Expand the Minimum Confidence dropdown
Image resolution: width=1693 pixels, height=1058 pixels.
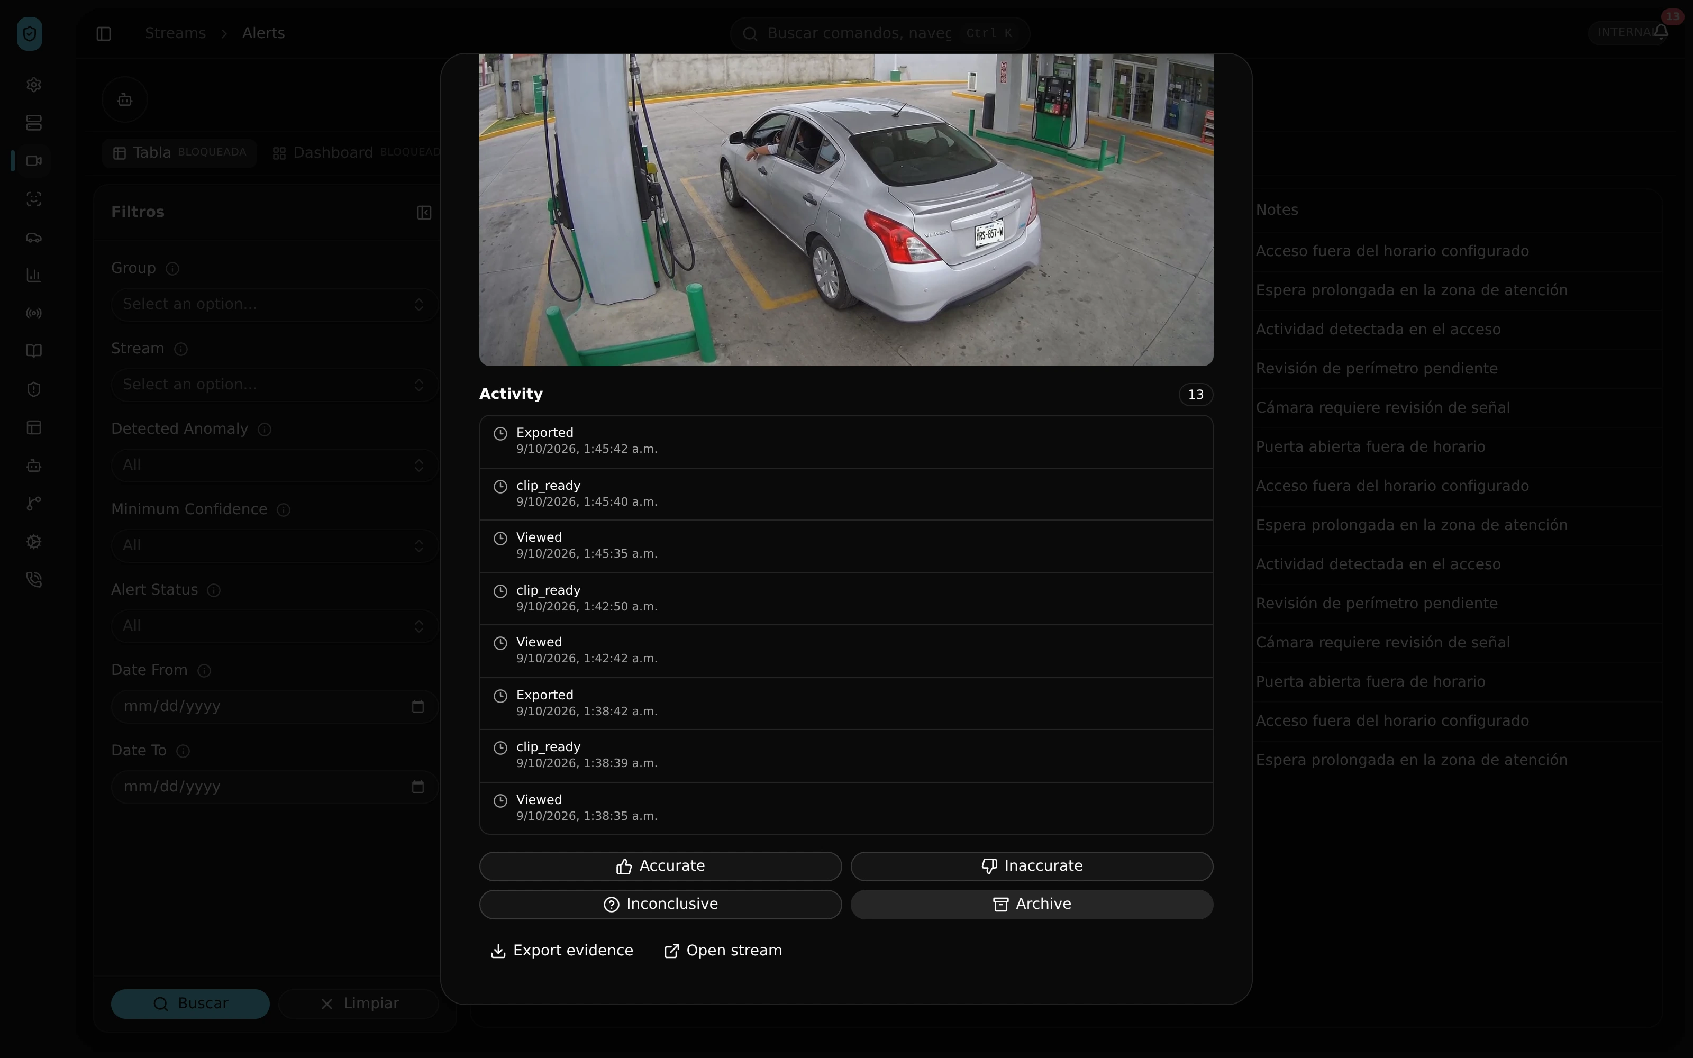275,546
